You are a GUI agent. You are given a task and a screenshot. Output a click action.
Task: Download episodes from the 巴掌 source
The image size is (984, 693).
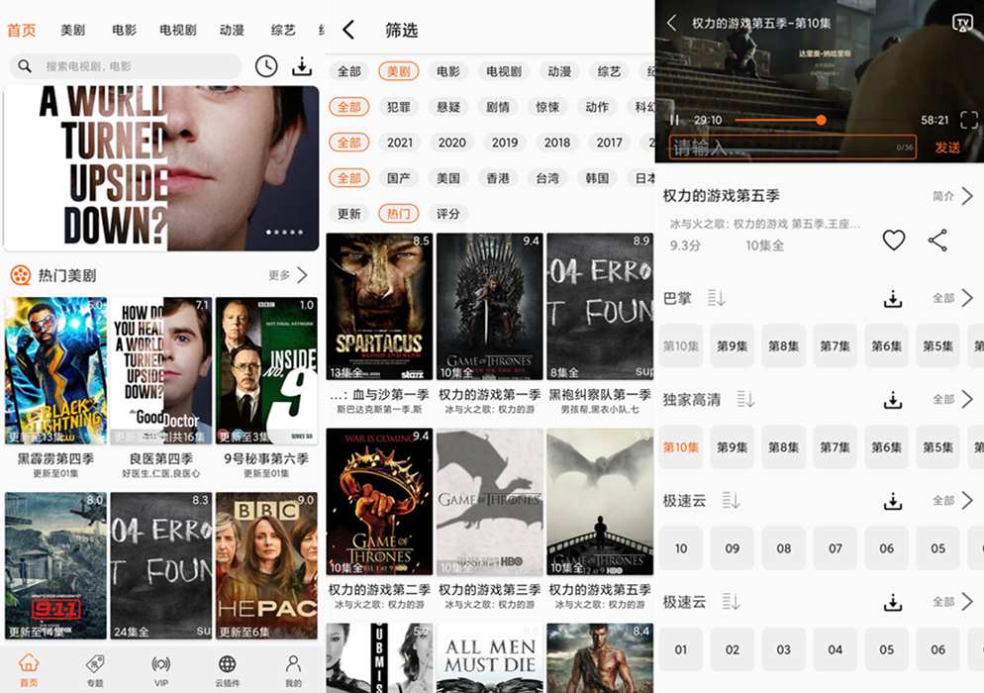(x=892, y=298)
